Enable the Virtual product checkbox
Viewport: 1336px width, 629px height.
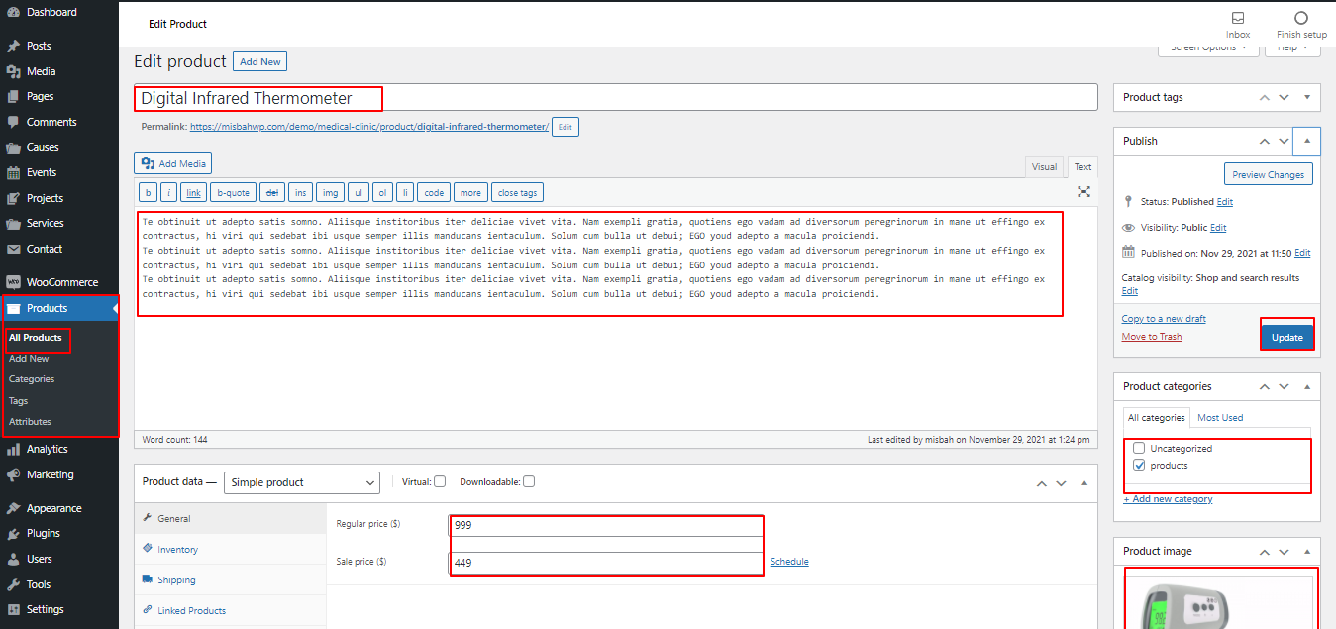(x=440, y=482)
